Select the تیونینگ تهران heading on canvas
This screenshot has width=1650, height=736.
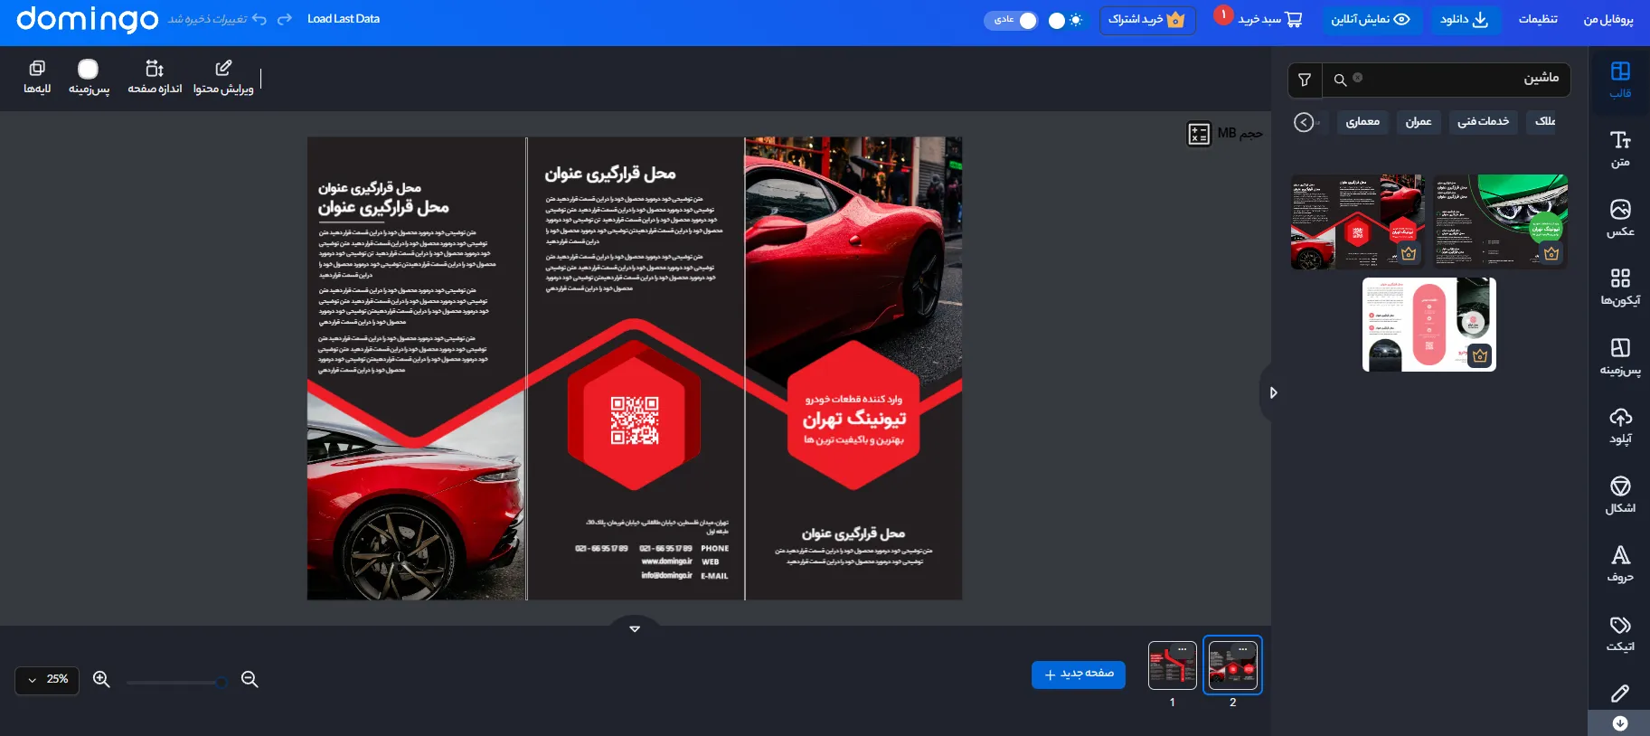[854, 419]
